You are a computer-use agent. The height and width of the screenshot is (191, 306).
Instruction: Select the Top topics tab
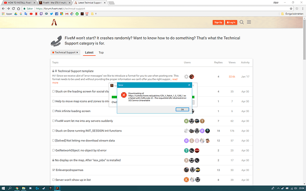pos(101,52)
